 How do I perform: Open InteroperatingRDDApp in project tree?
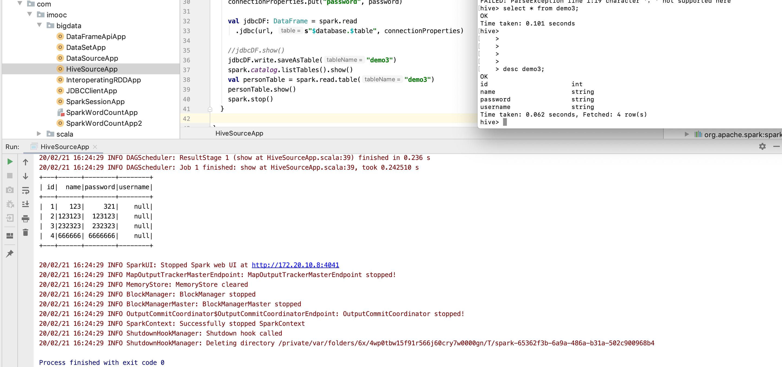(x=103, y=80)
